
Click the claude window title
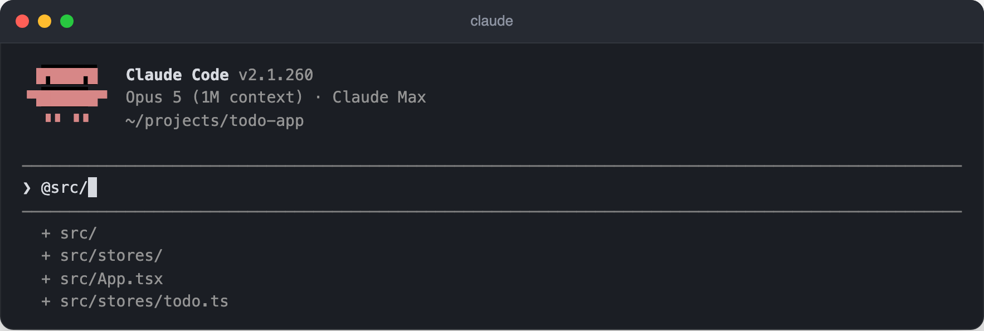click(491, 21)
